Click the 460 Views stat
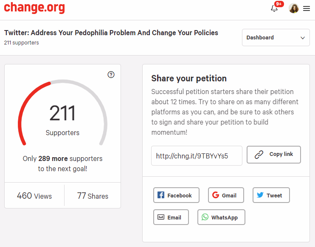 tap(34, 196)
